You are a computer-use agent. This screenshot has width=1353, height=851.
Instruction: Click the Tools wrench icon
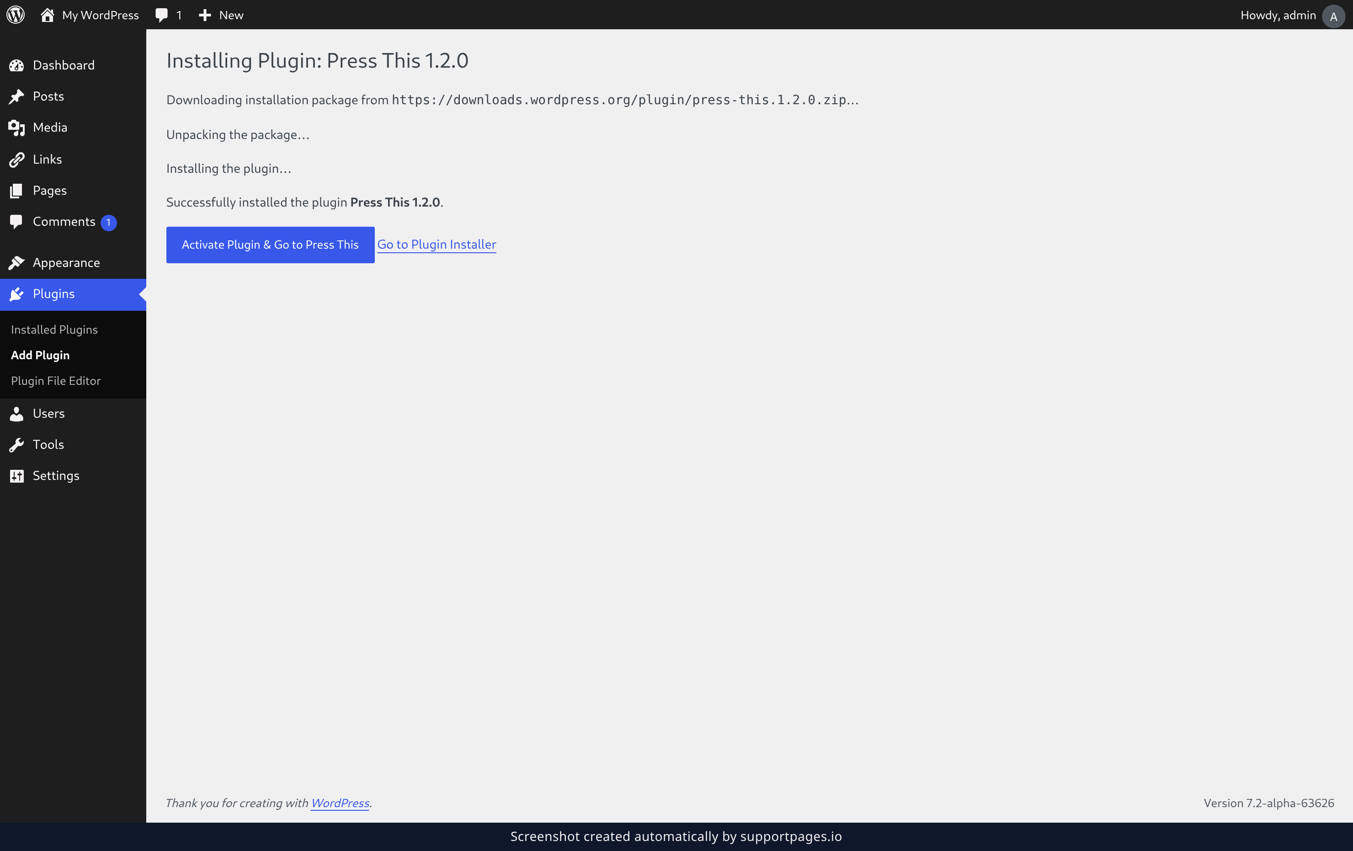click(x=16, y=445)
